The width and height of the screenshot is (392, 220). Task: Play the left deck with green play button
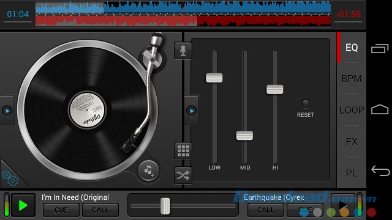(23, 205)
